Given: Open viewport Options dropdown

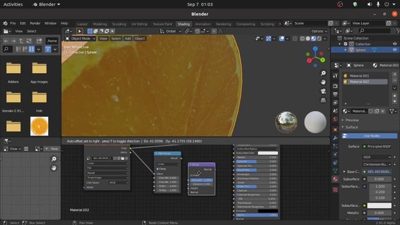Looking at the screenshot, I should click(x=319, y=31).
